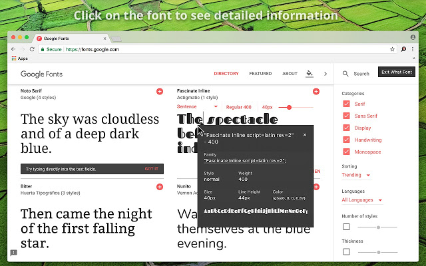This screenshot has width=426, height=266.
Task: Open the Fascinate Inline font name link
Action: [x=193, y=91]
